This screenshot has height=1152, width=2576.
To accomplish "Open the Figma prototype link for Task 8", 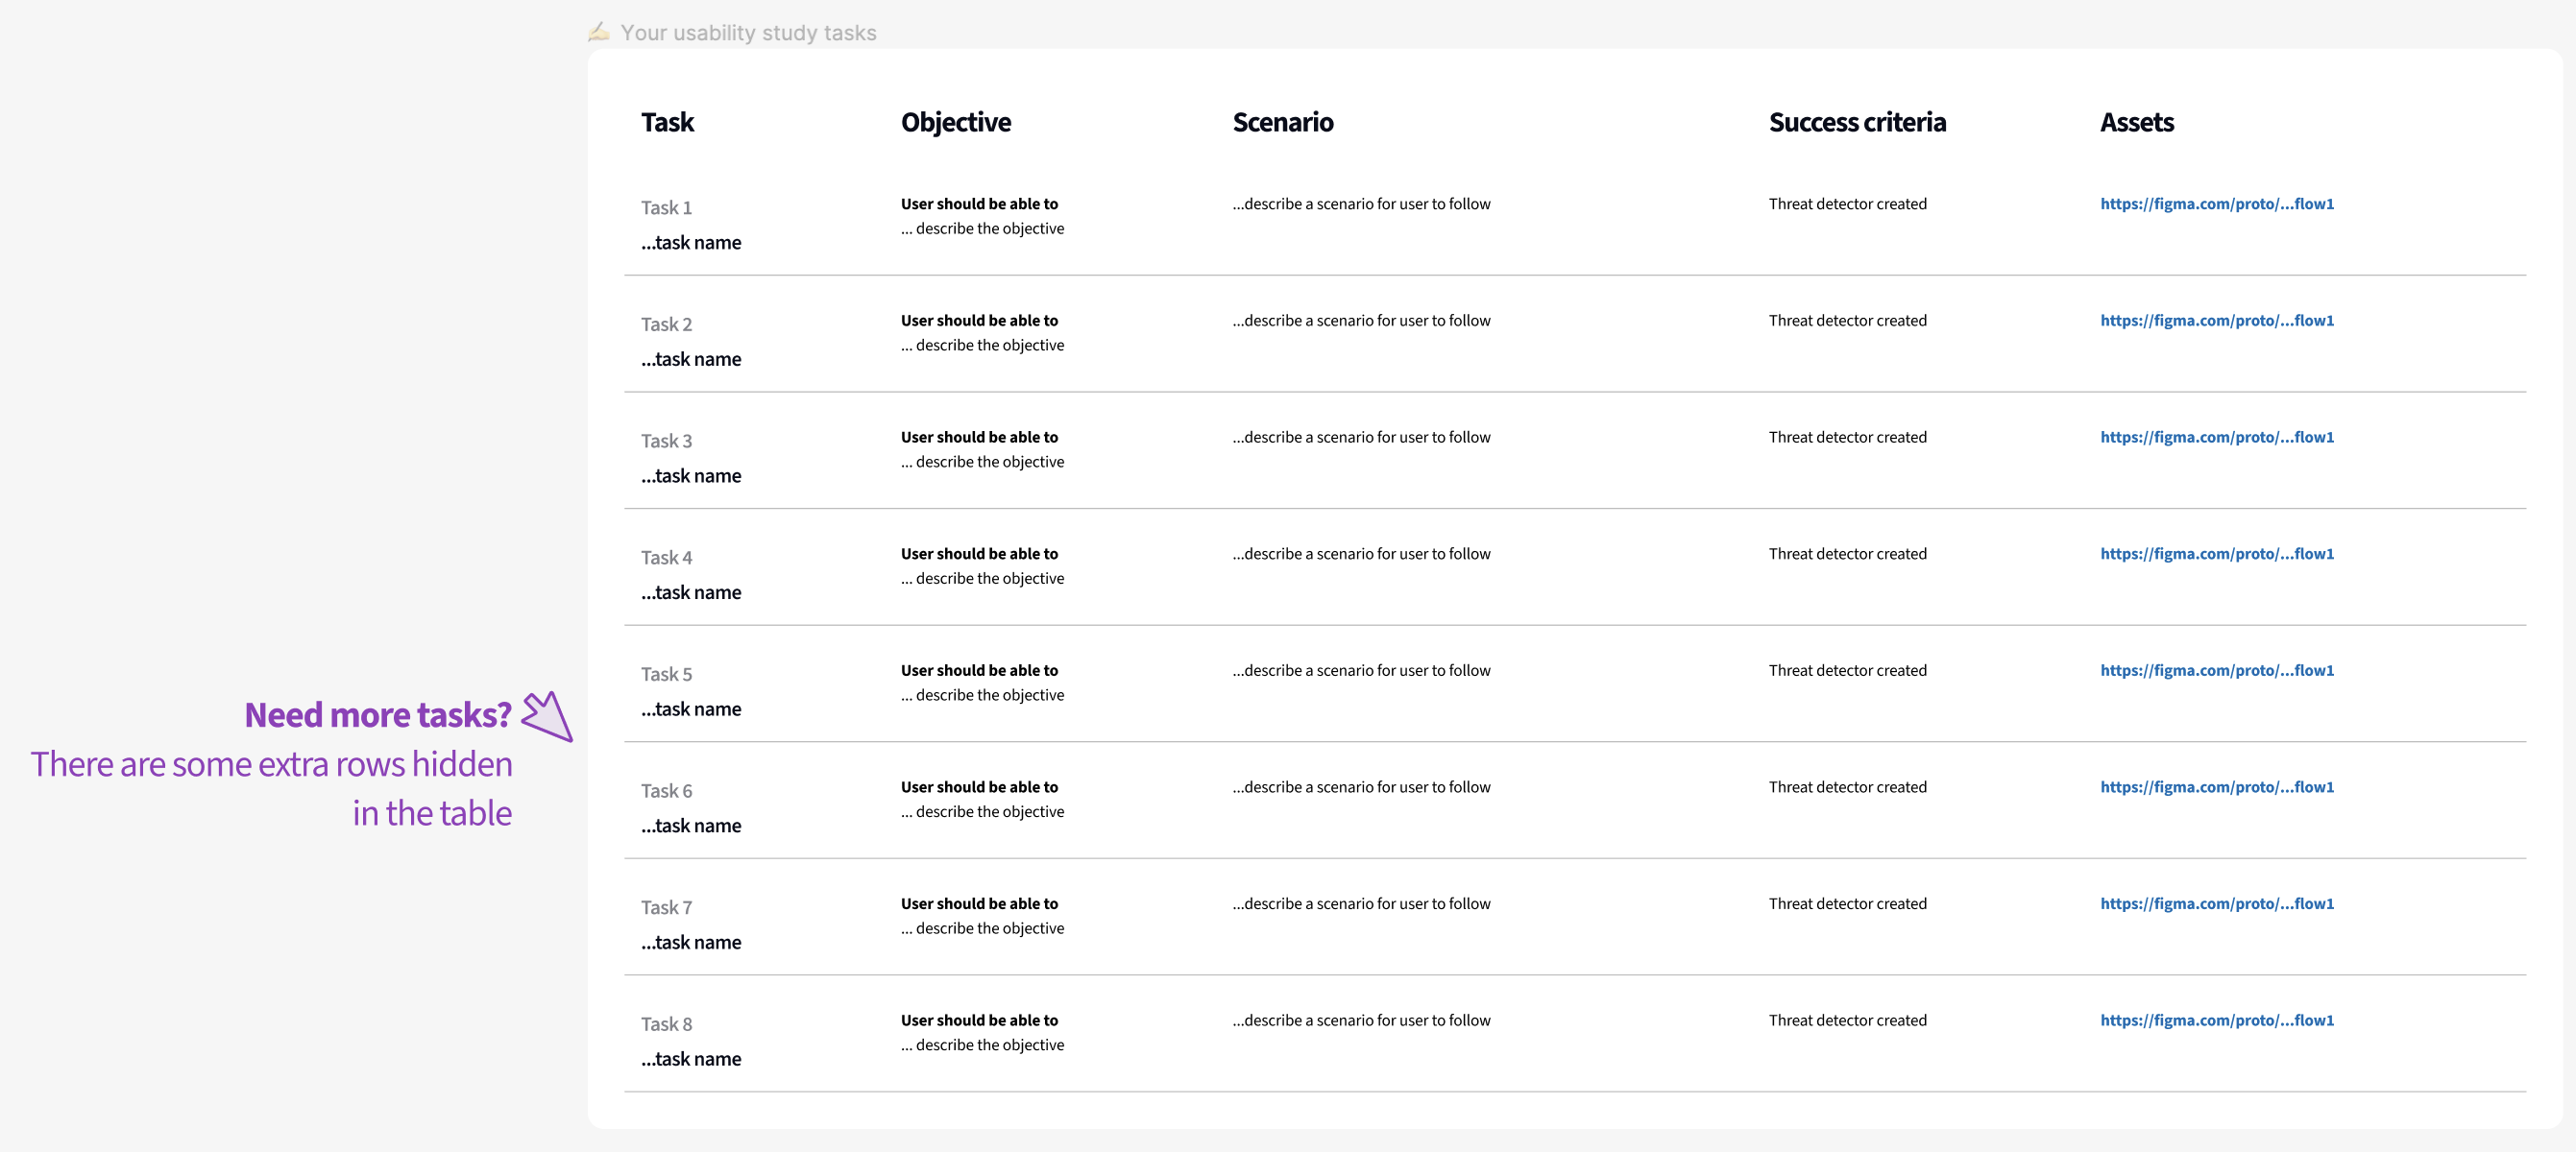I will (x=2216, y=1021).
